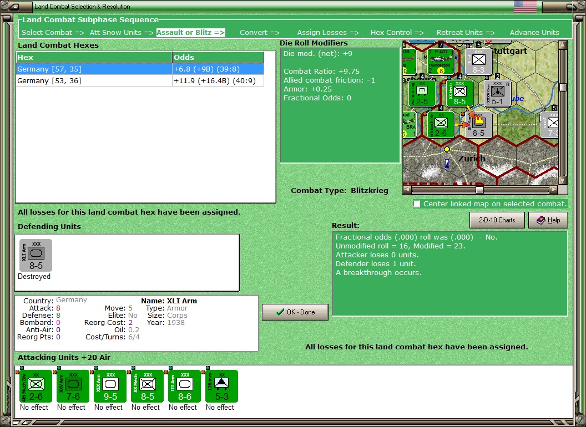The height and width of the screenshot is (427, 586).
Task: Click the Attacking Units +20 Air heading
Action: tap(64, 358)
